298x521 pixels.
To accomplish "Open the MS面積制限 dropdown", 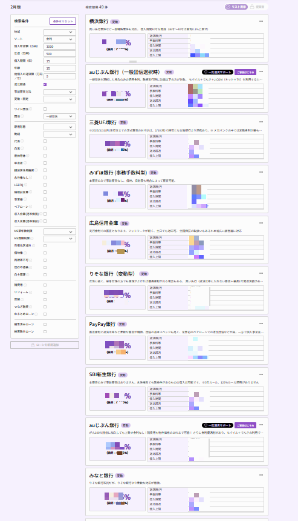I will click(60, 239).
